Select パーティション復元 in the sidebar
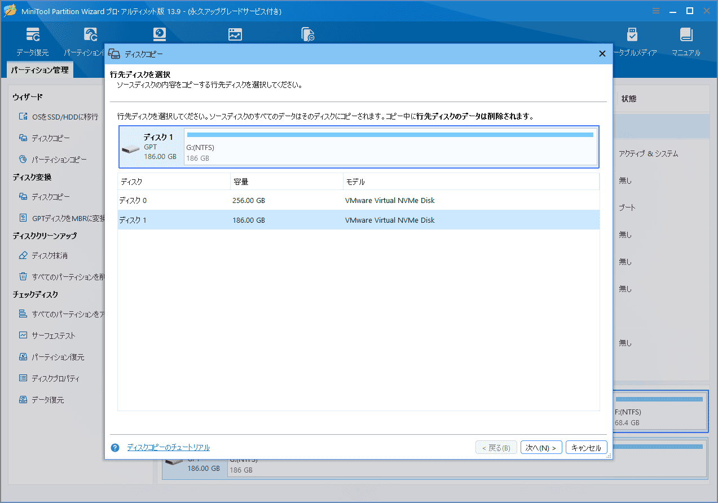Image resolution: width=718 pixels, height=503 pixels. [x=51, y=357]
